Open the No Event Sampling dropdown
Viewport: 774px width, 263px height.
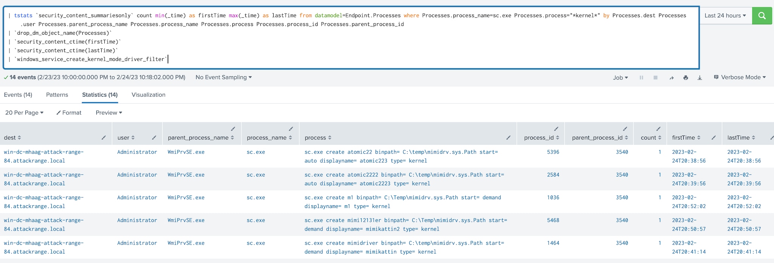tap(223, 77)
